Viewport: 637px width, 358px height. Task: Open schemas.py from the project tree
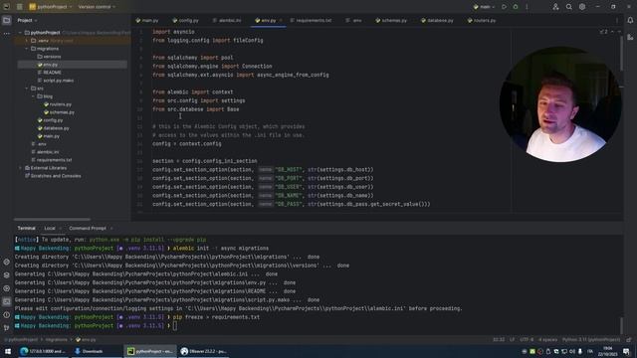point(62,112)
